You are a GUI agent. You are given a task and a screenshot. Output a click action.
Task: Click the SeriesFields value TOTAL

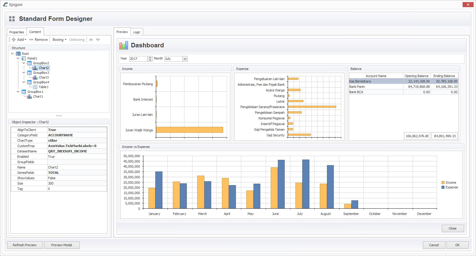(77, 173)
